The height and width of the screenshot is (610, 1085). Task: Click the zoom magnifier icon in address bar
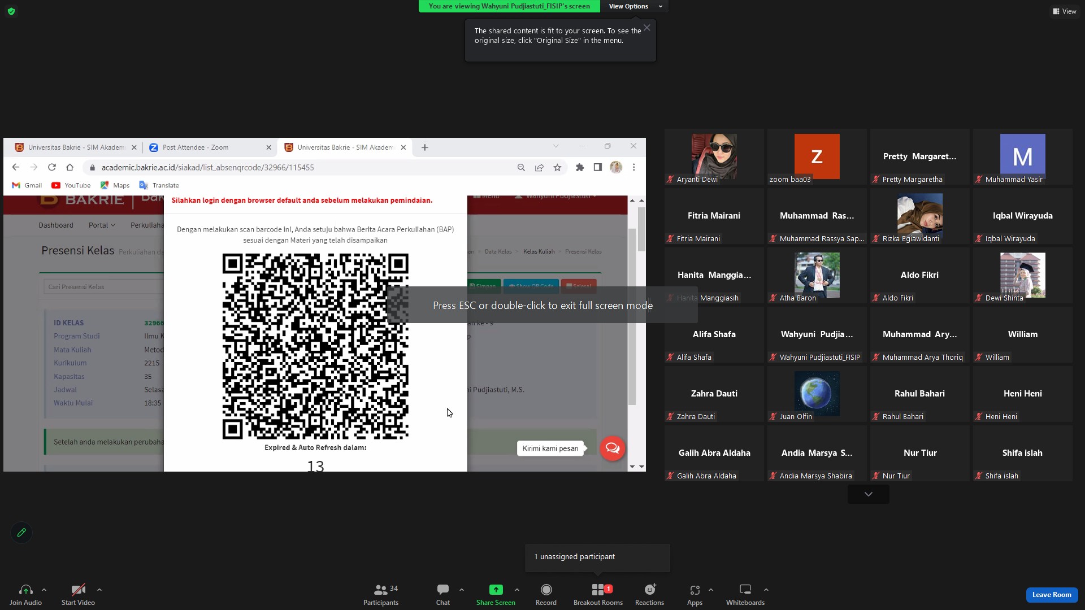(x=521, y=167)
